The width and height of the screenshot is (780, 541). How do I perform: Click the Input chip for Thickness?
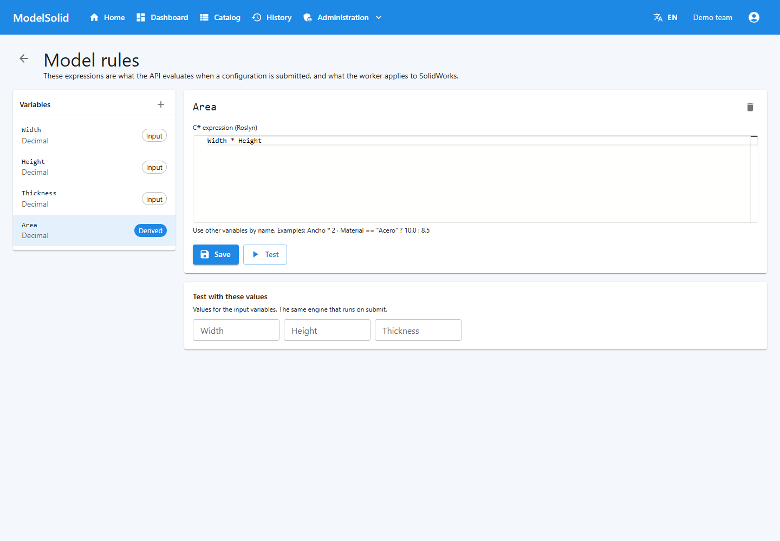click(x=154, y=199)
